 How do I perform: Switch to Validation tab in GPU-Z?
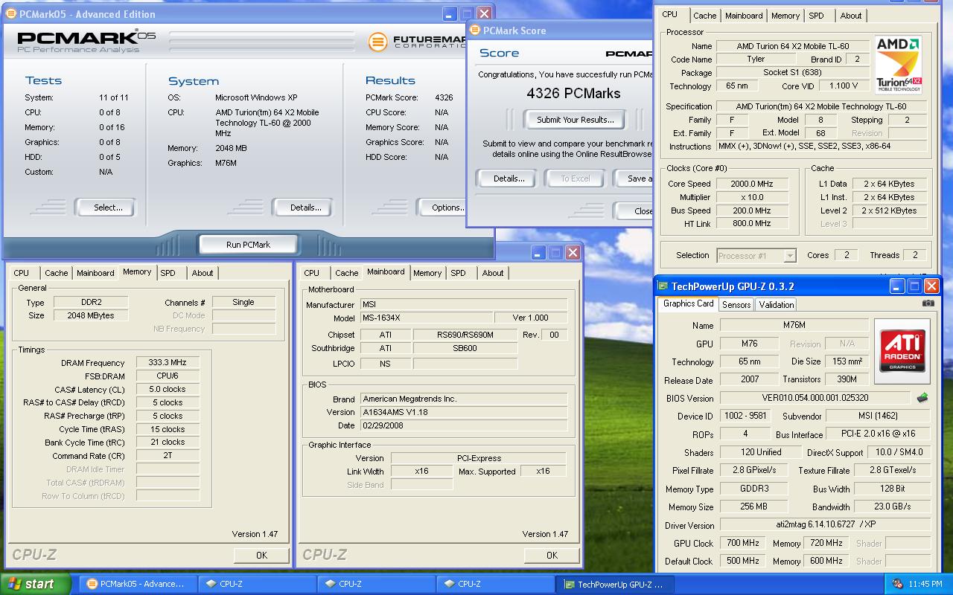point(777,304)
